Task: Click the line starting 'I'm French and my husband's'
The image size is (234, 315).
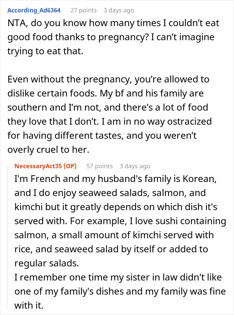Action: pyautogui.click(x=116, y=179)
